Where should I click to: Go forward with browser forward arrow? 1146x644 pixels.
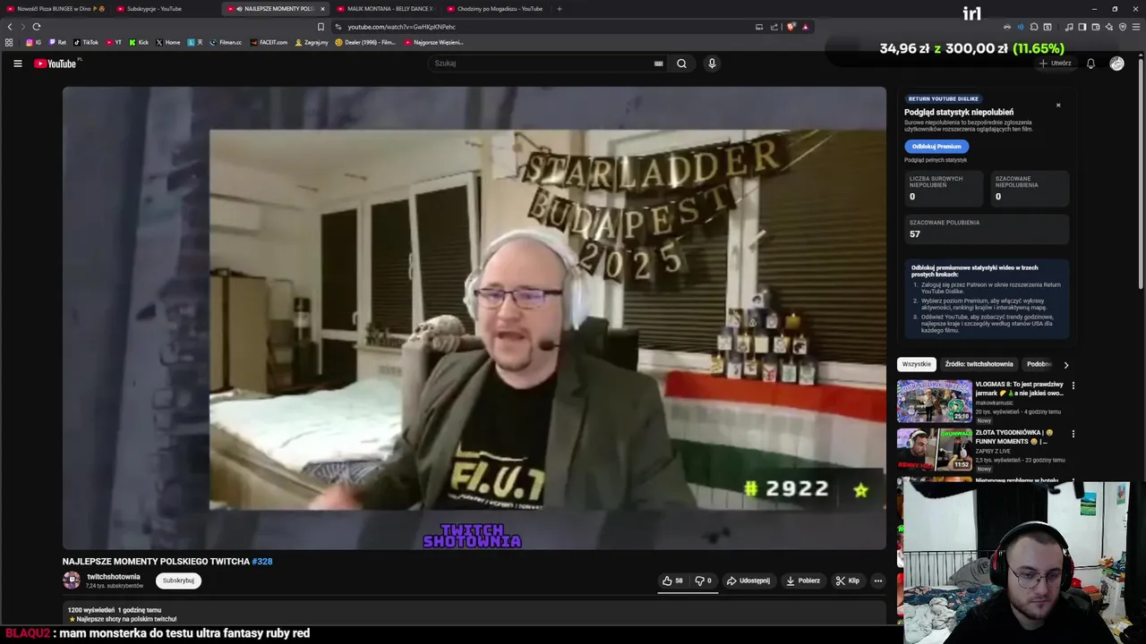coord(23,27)
